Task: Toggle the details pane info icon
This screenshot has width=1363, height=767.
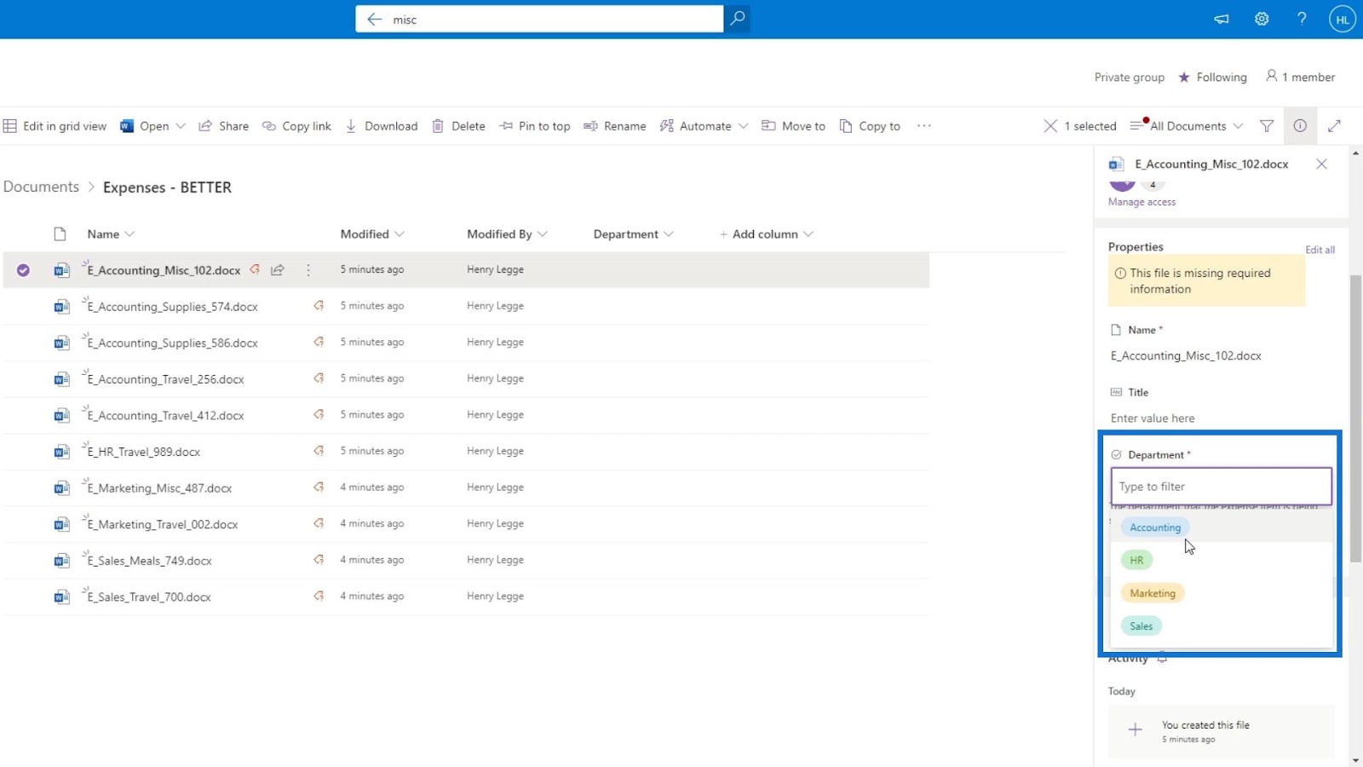Action: pos(1300,126)
